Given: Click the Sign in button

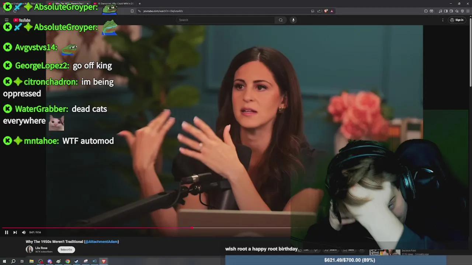Looking at the screenshot, I should (x=457, y=20).
